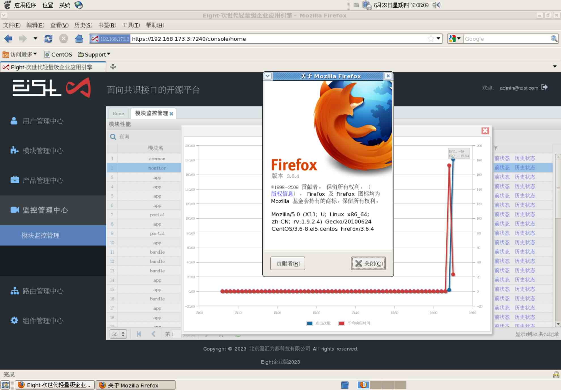The width and height of the screenshot is (561, 390).
Task: Click the Google search box
Action: [x=507, y=39]
